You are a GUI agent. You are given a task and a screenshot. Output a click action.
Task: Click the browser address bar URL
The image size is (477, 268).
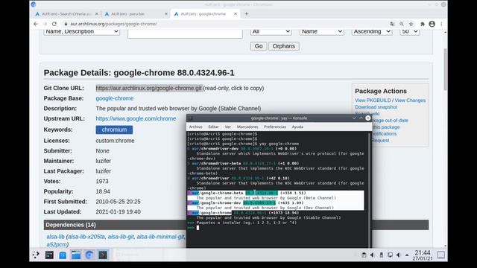113,24
